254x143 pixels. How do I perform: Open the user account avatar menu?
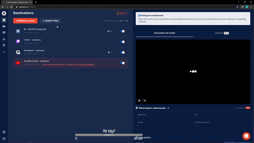(x=4, y=139)
